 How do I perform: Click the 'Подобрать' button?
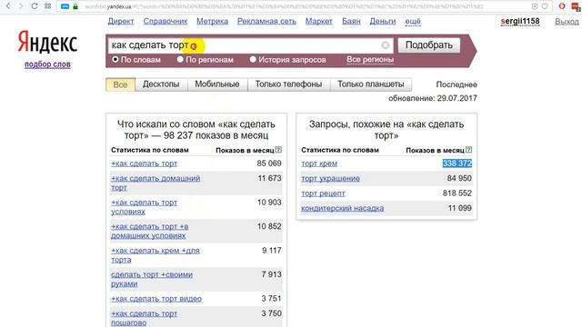(428, 45)
